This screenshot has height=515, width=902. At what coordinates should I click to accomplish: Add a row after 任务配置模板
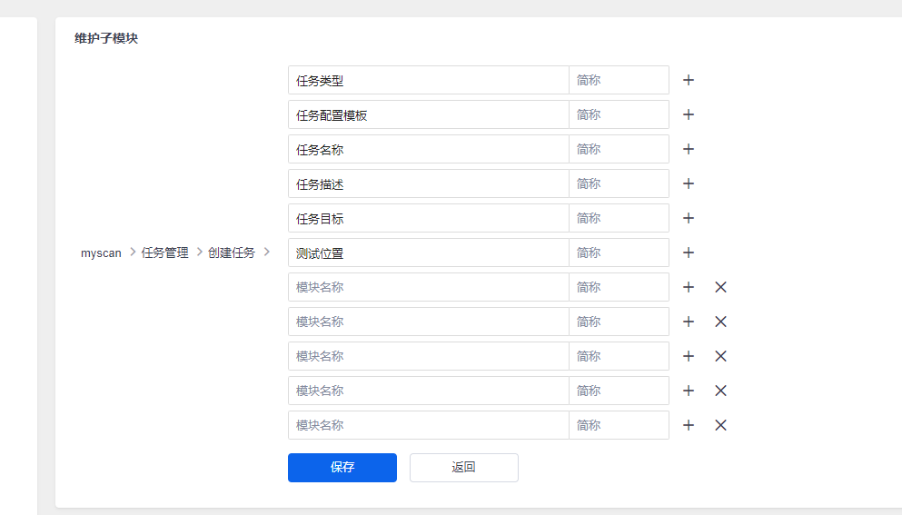tap(689, 114)
